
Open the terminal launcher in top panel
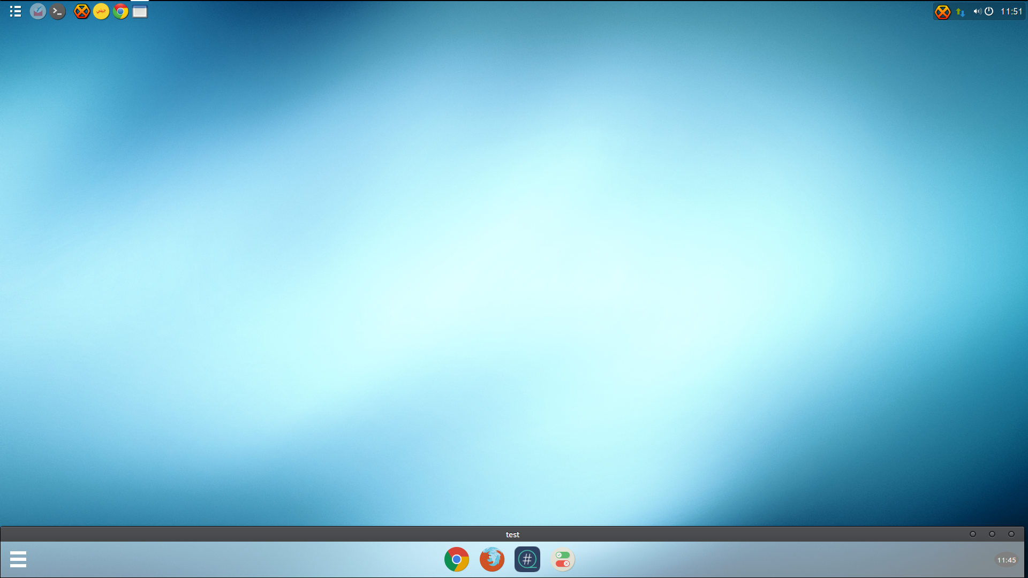[58, 11]
